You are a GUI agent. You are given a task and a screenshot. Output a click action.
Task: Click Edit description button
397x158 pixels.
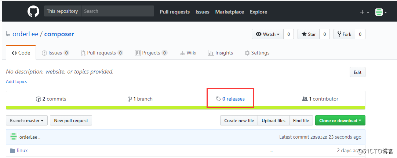click(357, 72)
